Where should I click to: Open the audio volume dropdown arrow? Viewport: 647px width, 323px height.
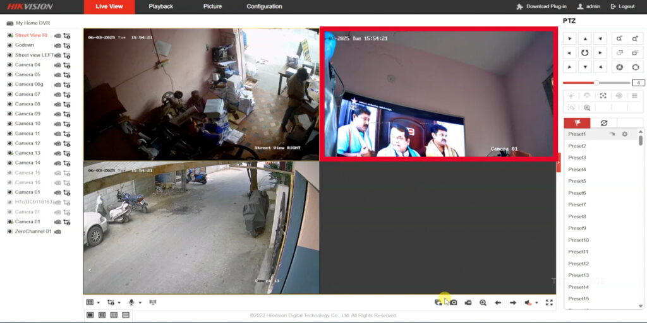[x=536, y=303]
